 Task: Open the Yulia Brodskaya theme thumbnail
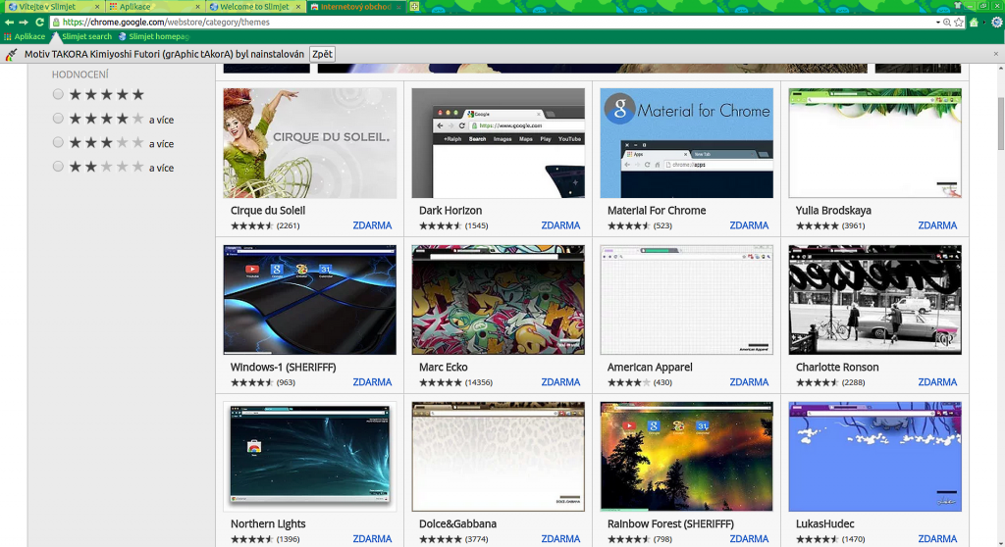click(874, 143)
